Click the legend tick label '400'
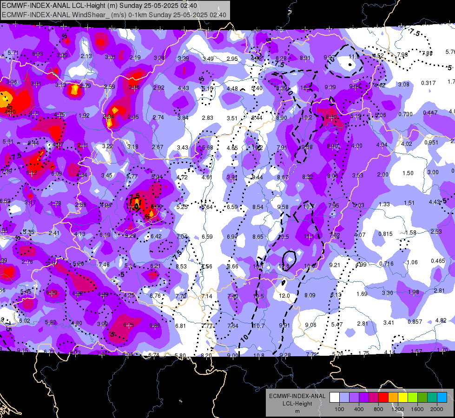The width and height of the screenshot is (455, 418). tap(359, 409)
